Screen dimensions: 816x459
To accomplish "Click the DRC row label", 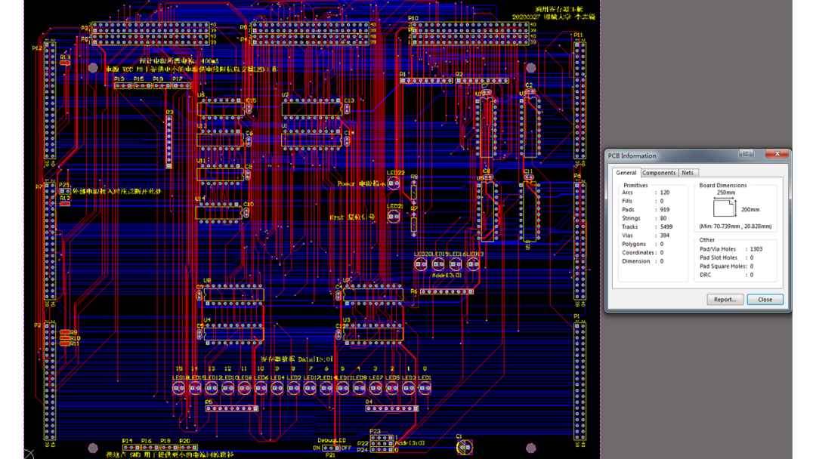I will (705, 275).
